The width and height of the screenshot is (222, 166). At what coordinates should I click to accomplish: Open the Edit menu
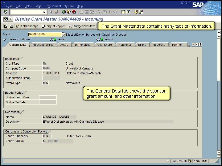[19, 6]
